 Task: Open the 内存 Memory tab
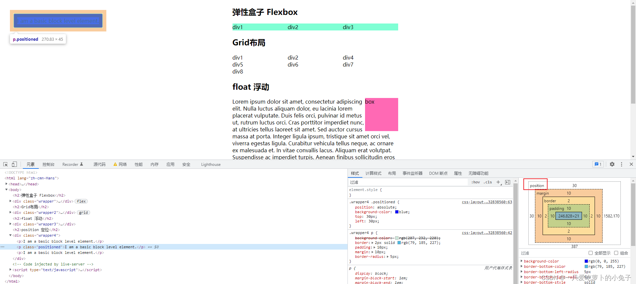tap(154, 164)
